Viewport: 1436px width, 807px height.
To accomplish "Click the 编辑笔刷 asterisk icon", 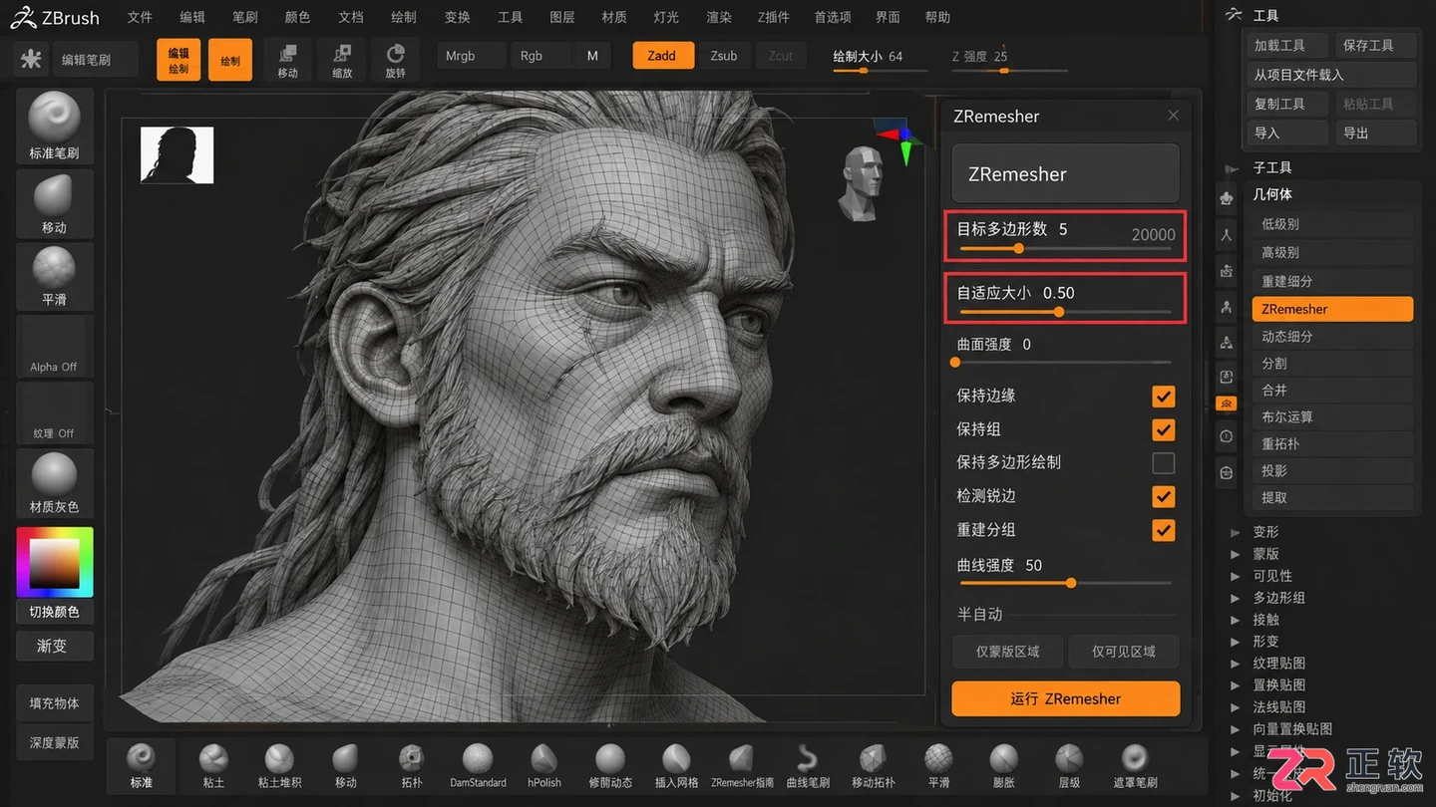I will [32, 59].
